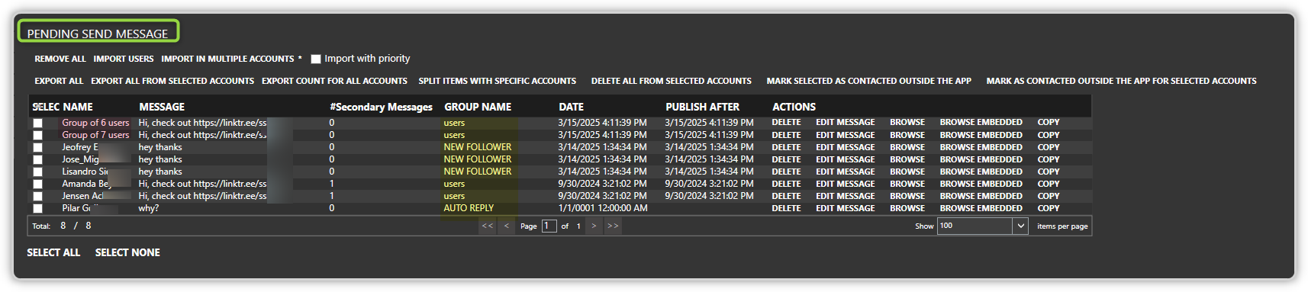Edit message for Group of 7 users
The width and height of the screenshot is (1308, 292).
pos(845,135)
